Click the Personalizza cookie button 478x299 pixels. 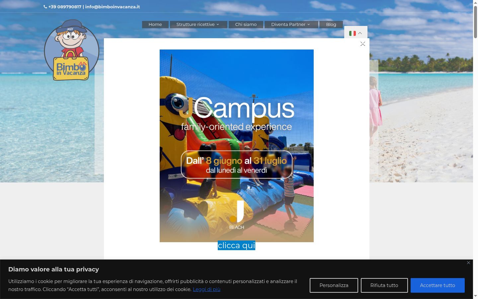click(334, 285)
